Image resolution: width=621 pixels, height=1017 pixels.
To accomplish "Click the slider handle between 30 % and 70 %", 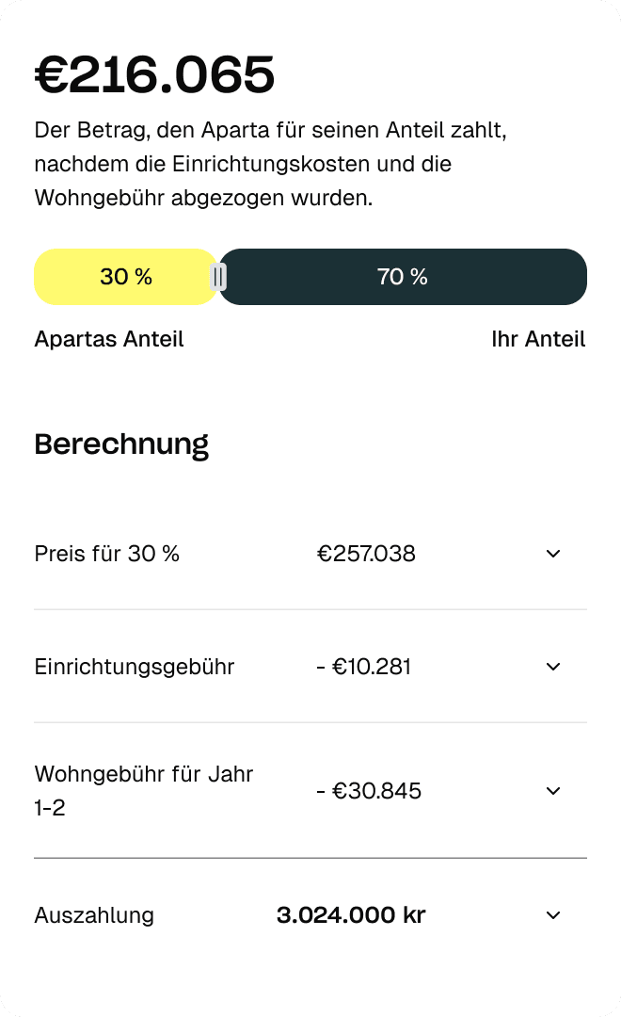I will (x=218, y=277).
